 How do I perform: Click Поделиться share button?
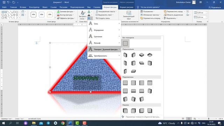coord(215,7)
